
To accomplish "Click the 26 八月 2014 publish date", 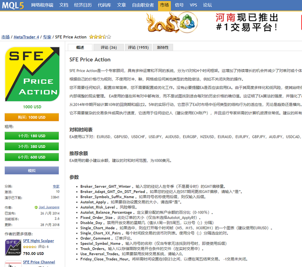I will 50,214.
